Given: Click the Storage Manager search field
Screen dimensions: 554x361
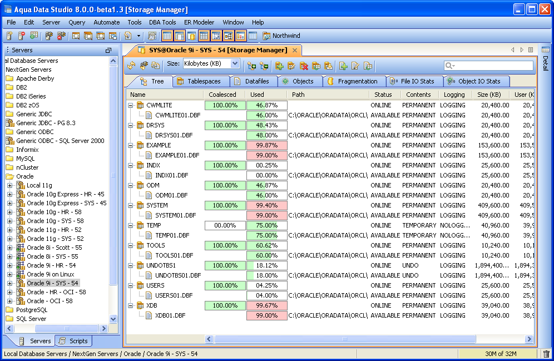Looking at the screenshot, I should (x=488, y=66).
